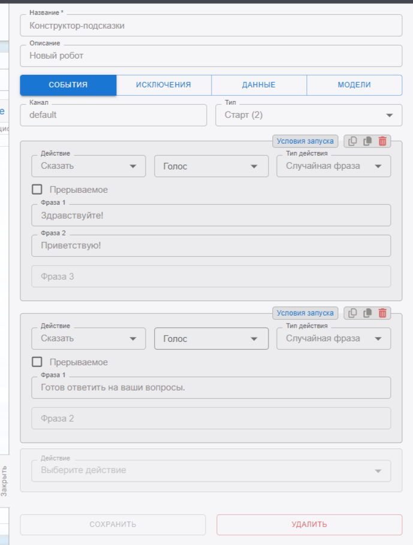The height and width of the screenshot is (545, 413).
Task: Delete first action block with red trash icon
Action: (x=382, y=141)
